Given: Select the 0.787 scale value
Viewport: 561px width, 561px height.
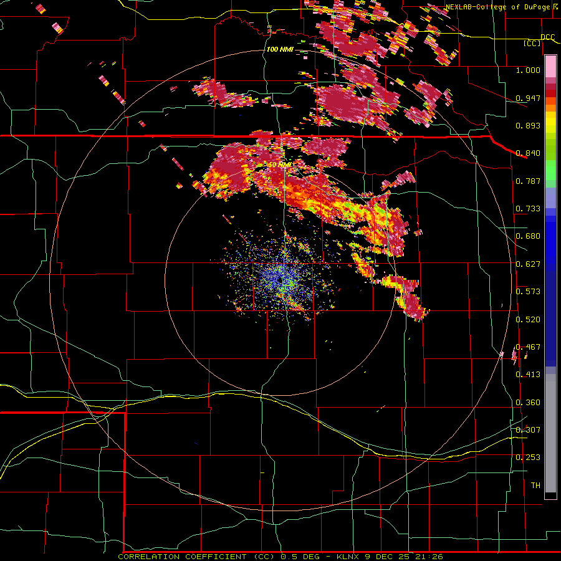Looking at the screenshot, I should [528, 181].
